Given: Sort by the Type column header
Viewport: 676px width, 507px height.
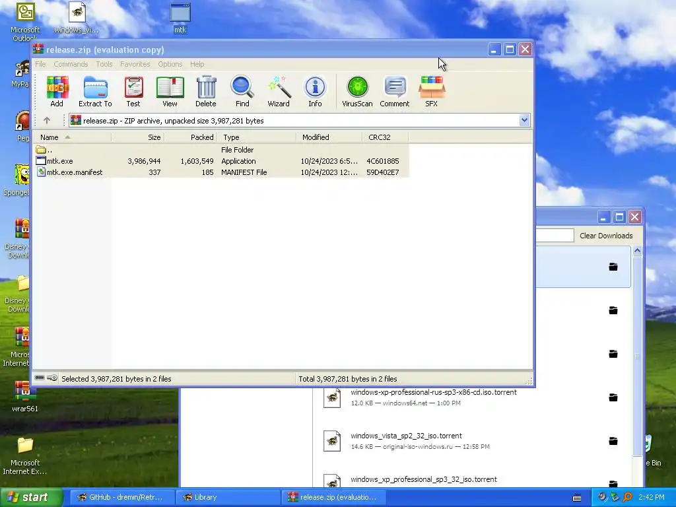Looking at the screenshot, I should point(257,137).
